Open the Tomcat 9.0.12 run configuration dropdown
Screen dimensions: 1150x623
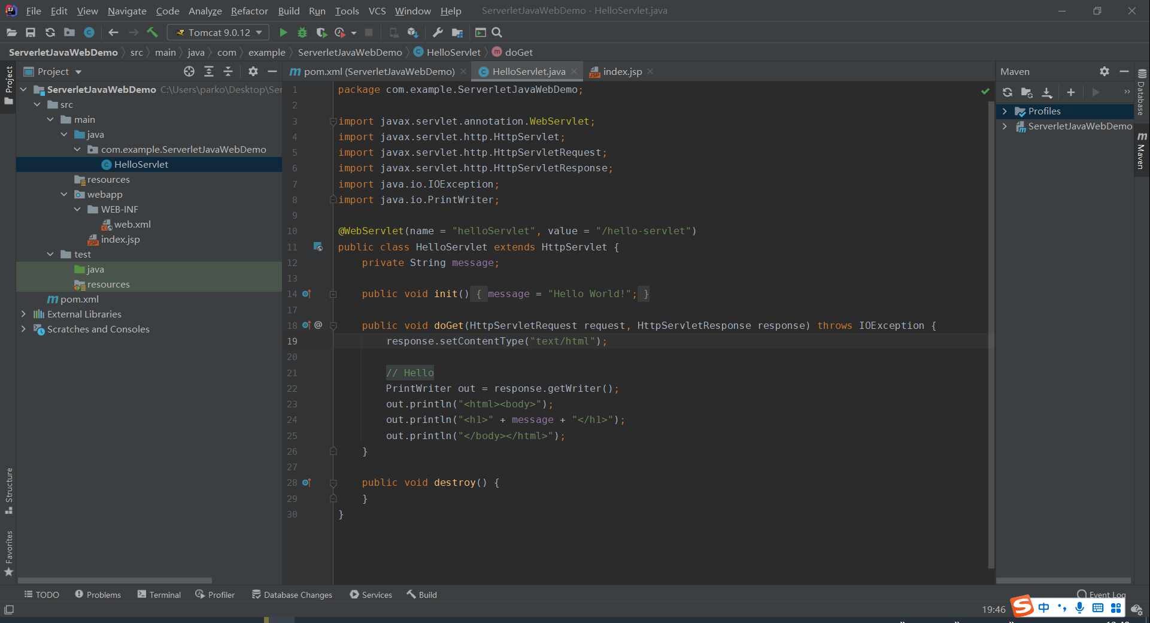219,32
